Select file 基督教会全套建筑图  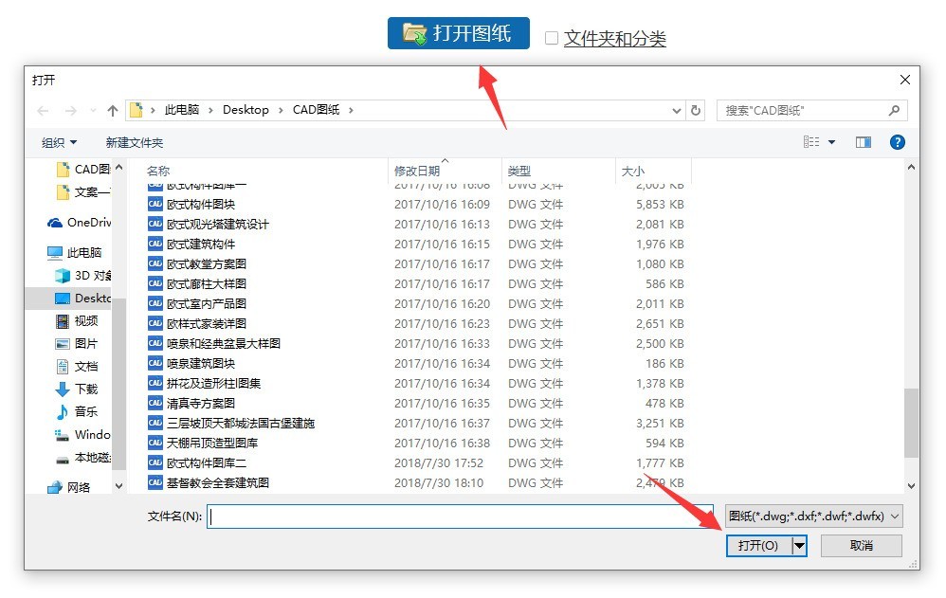coord(218,482)
